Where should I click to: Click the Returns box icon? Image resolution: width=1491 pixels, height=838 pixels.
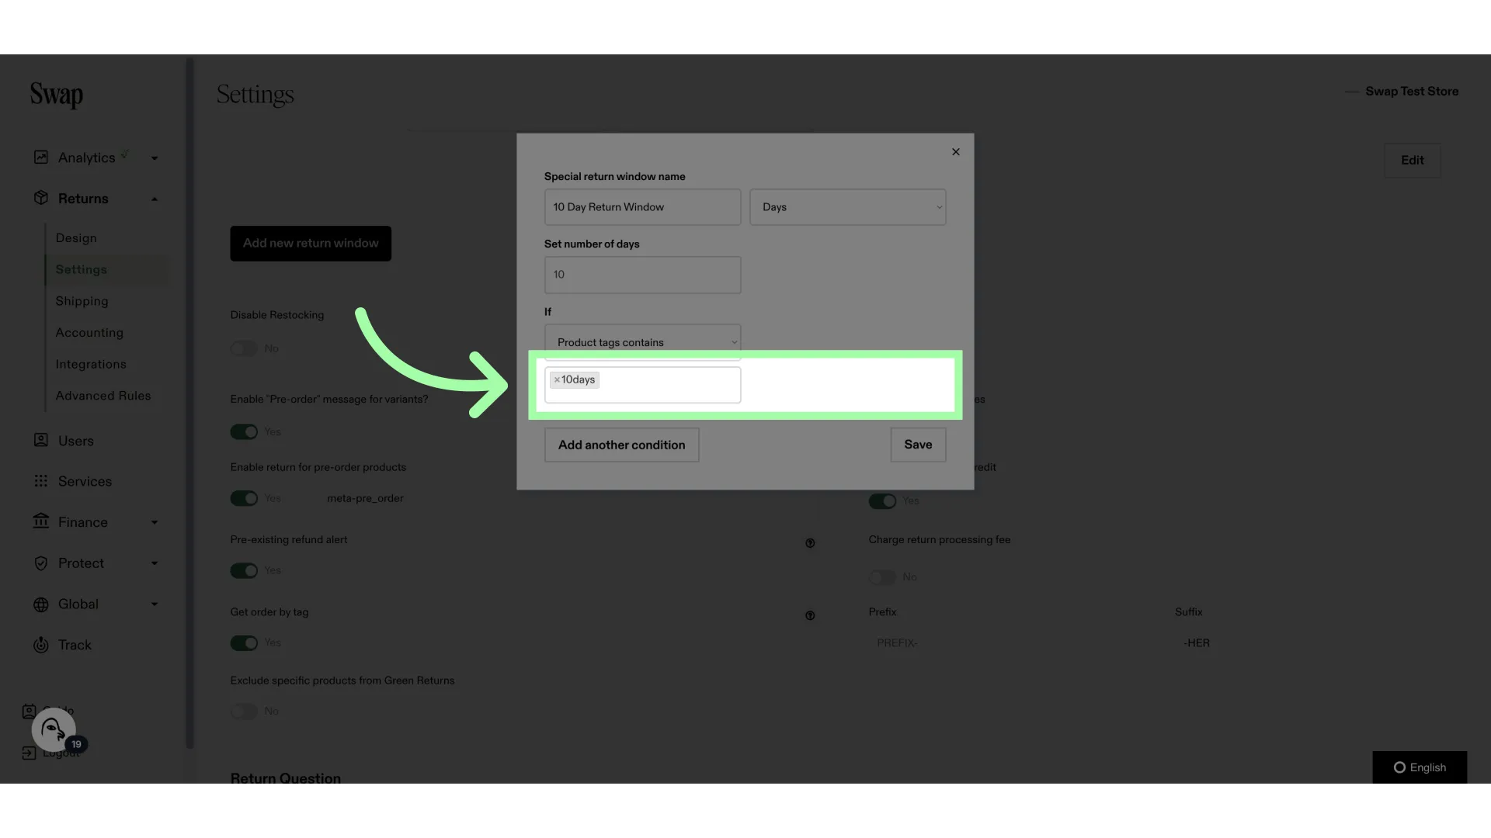pos(41,198)
